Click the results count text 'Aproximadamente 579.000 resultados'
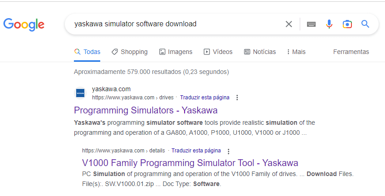The height and width of the screenshot is (196, 385). point(127,72)
